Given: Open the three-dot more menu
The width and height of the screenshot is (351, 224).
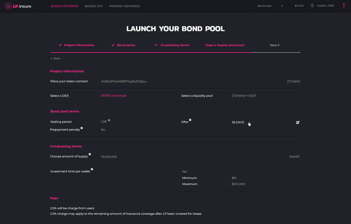Looking at the screenshot, I should [344, 6].
